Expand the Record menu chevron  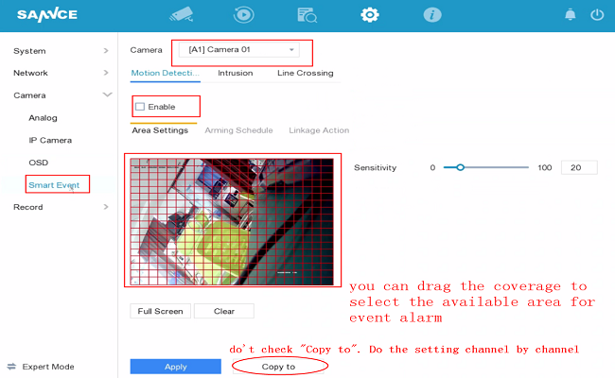106,207
